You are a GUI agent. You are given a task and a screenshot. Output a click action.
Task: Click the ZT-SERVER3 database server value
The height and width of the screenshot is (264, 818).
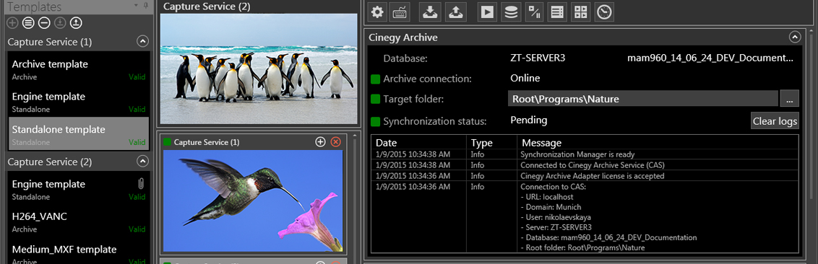coord(538,58)
